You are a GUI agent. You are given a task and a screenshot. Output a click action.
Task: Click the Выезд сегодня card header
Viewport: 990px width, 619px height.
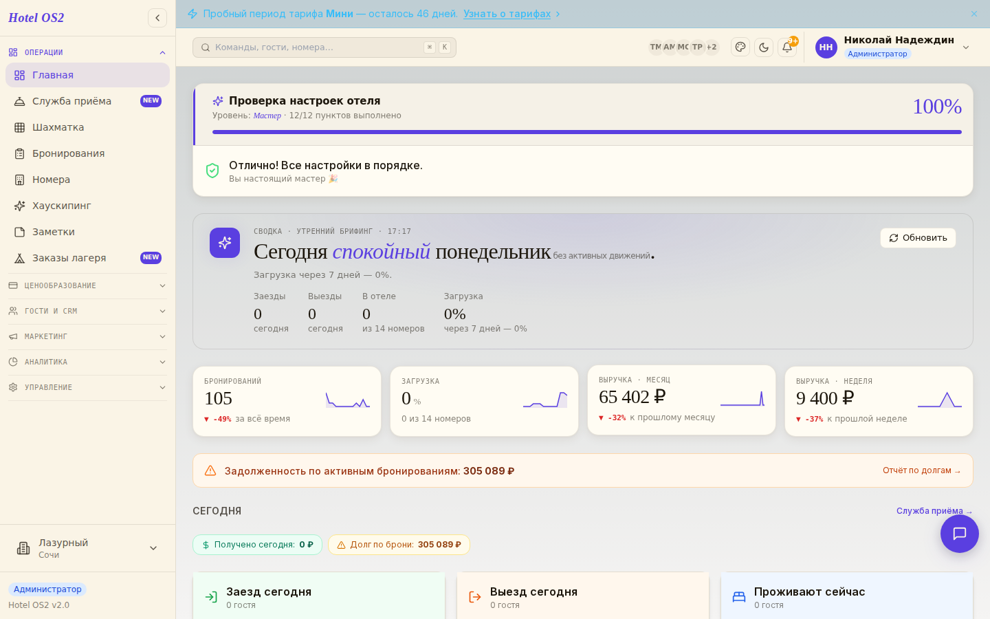(x=583, y=596)
